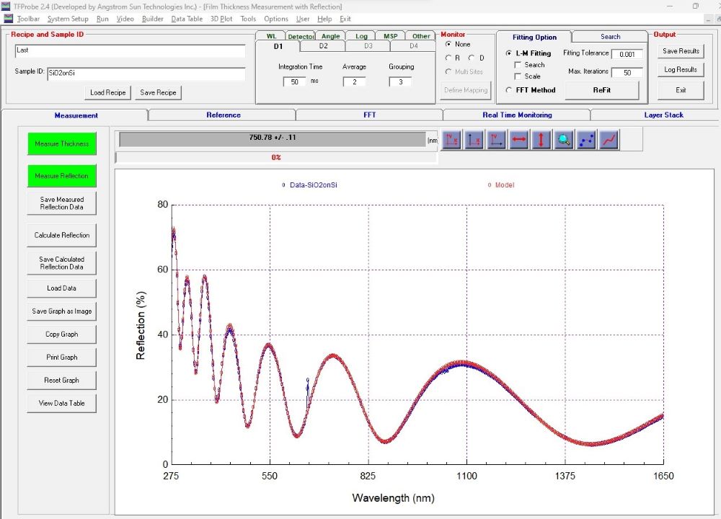Open the Toolbar menu

click(29, 19)
